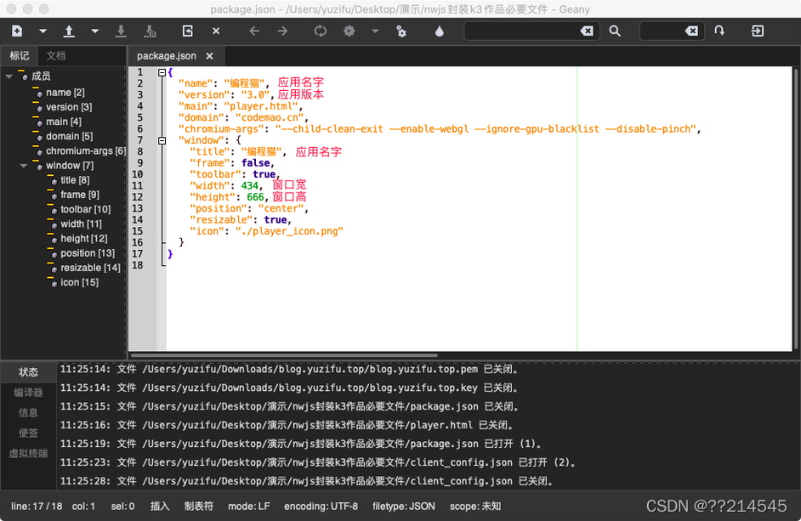Click the magnifier find icon
This screenshot has height=521, width=801.
(x=615, y=31)
